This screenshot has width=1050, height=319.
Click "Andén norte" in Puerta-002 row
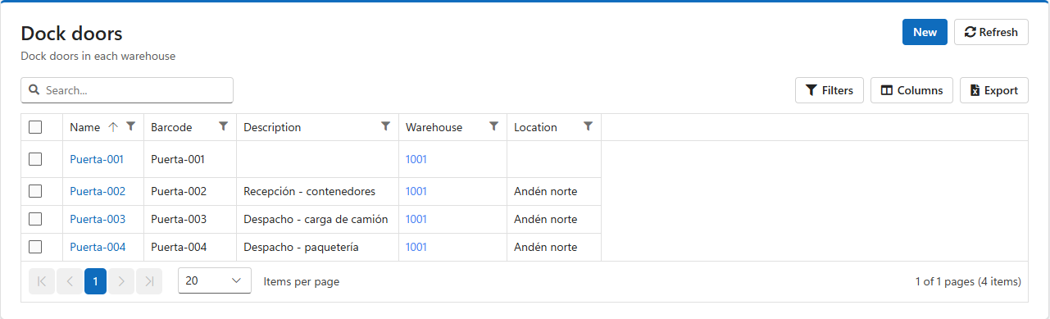[x=545, y=191]
